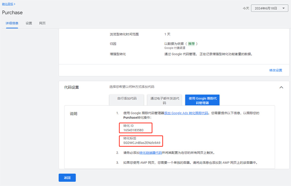291x186 pixels.
Task: Click the 代码设置 section heading
Action: click(72, 87)
